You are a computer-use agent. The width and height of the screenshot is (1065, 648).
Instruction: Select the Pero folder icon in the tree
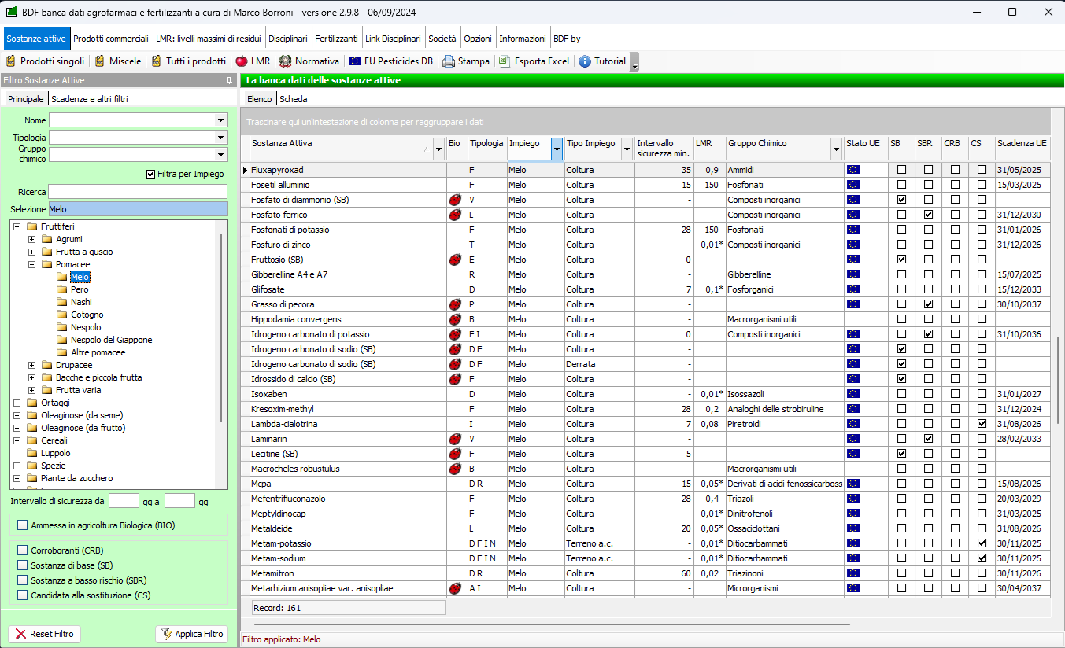pyautogui.click(x=62, y=289)
